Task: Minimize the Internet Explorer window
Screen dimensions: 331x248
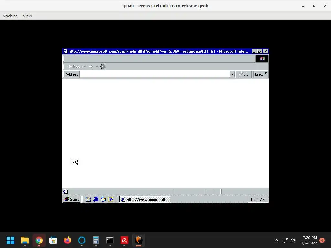Action: (x=254, y=51)
